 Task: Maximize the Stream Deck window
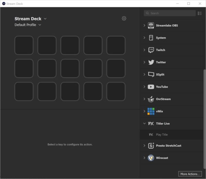[x=188, y=3]
